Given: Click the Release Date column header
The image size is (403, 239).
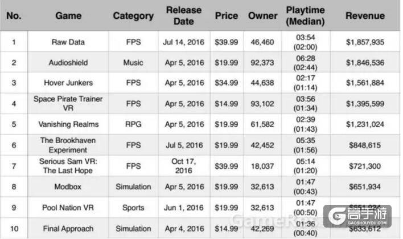Looking at the screenshot, I should point(184,16).
